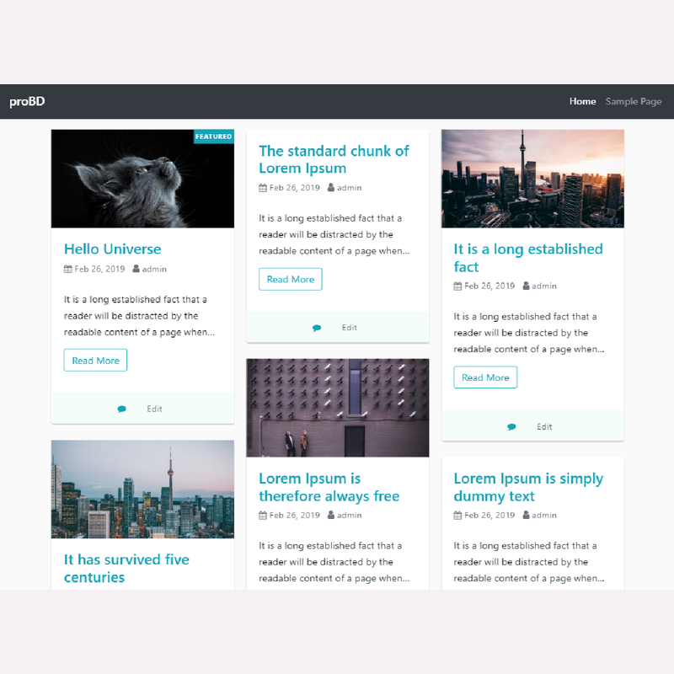Open the cat photo thumbnail
Image resolution: width=674 pixels, height=674 pixels.
point(142,179)
